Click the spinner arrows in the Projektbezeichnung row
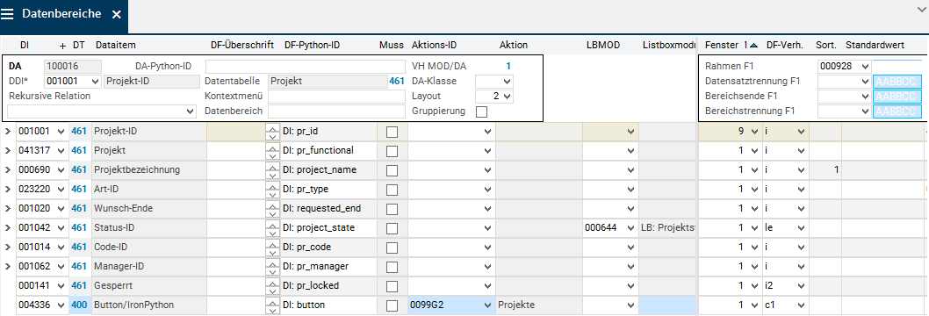 [x=272, y=169]
